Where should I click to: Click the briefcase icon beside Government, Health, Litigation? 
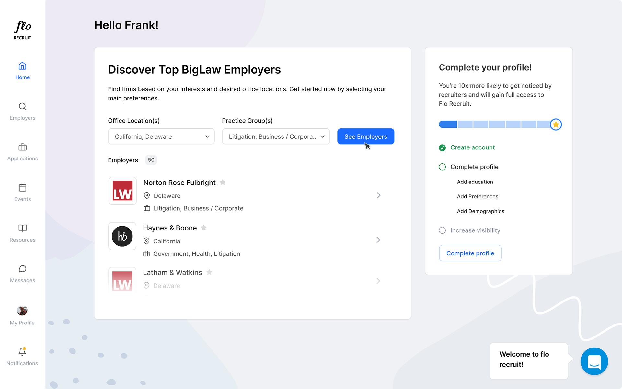click(x=146, y=253)
